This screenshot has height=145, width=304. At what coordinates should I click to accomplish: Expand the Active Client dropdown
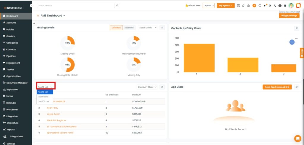[148, 28]
